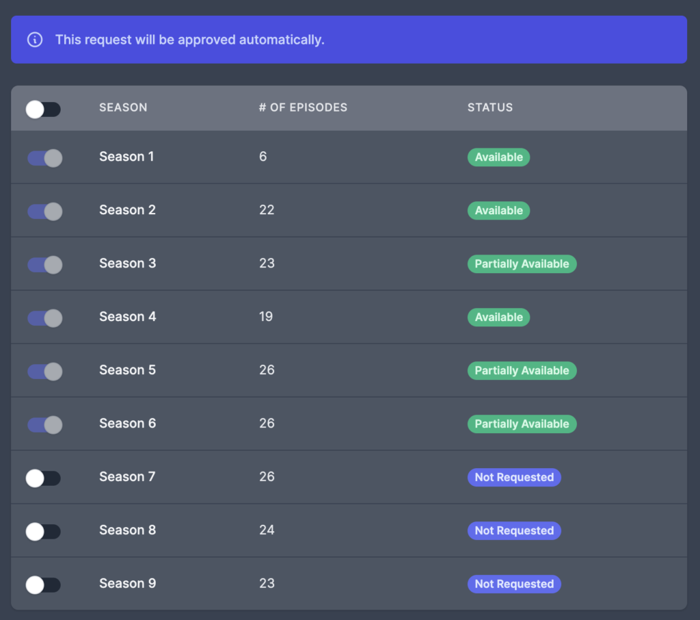Click the Season 1 Available status badge
700x620 pixels.
(x=498, y=157)
